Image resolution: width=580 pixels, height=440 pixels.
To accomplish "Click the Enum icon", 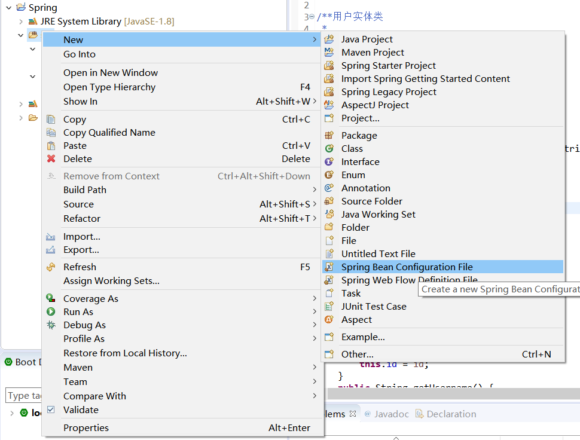I will click(x=329, y=175).
